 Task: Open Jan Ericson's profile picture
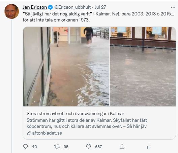11,11
